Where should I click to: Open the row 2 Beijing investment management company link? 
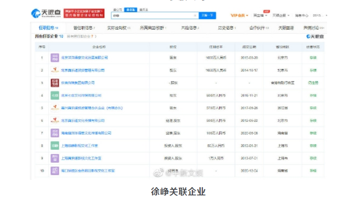[83, 70]
